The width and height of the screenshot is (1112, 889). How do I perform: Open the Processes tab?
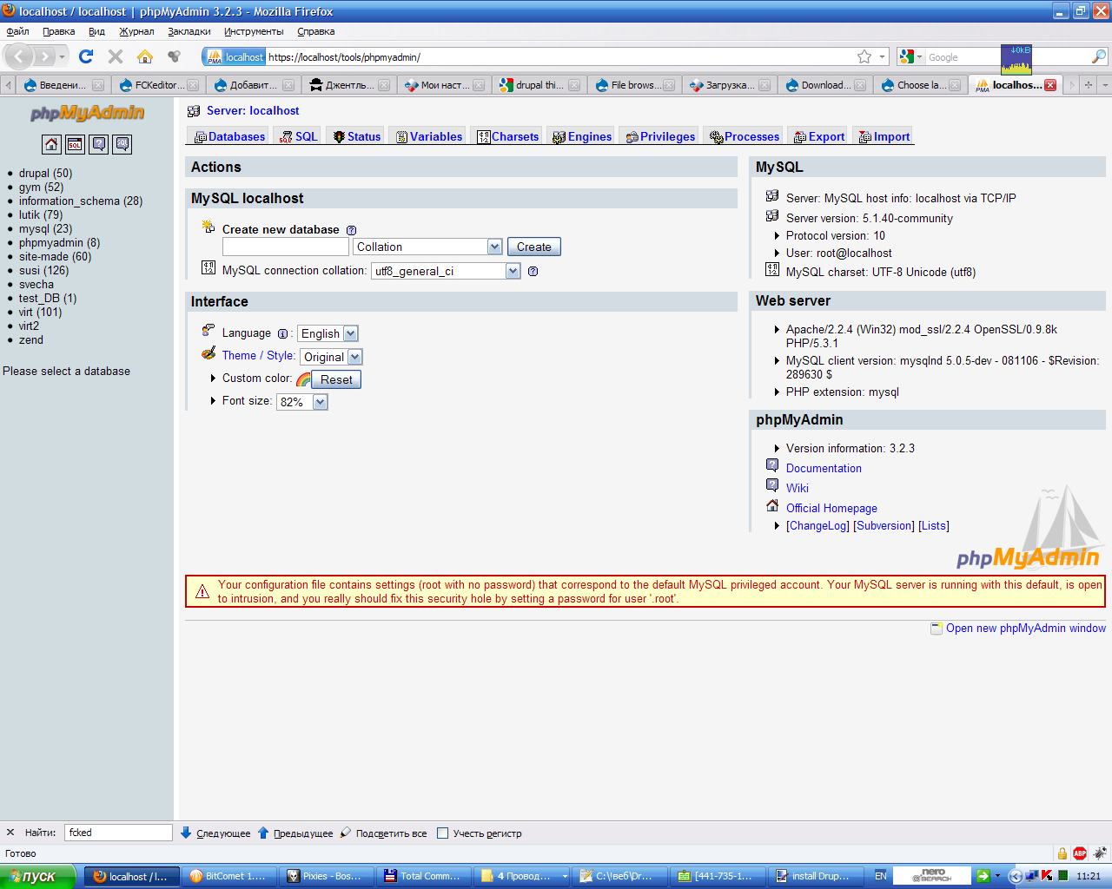point(745,136)
